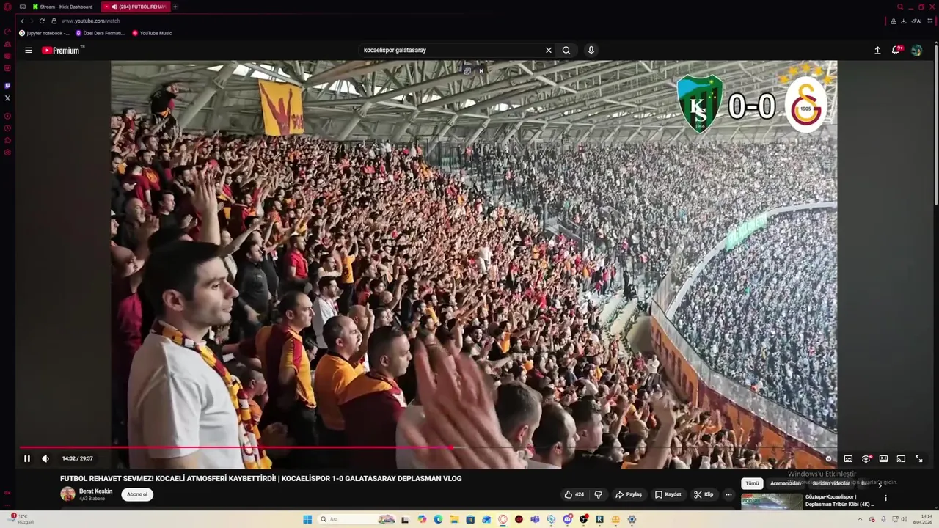Open the jupyter notebook bookmark
The height and width of the screenshot is (528, 939).
(x=45, y=33)
